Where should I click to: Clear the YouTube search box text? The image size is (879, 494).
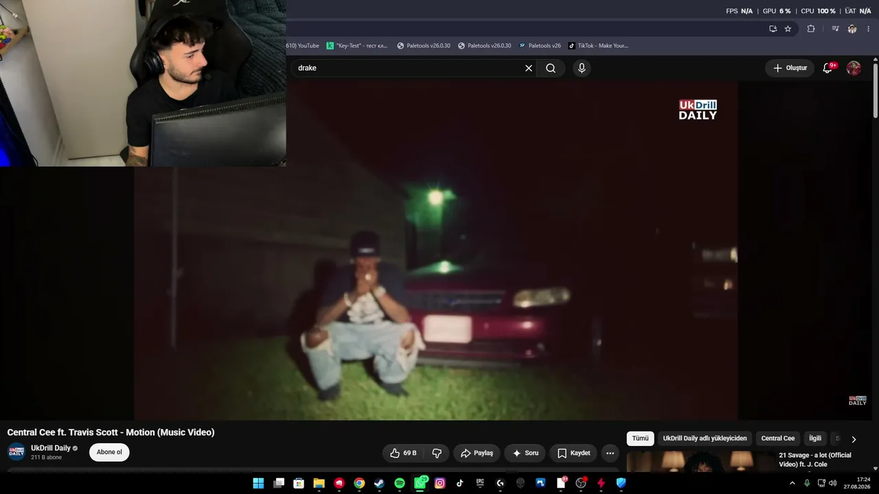tap(529, 68)
